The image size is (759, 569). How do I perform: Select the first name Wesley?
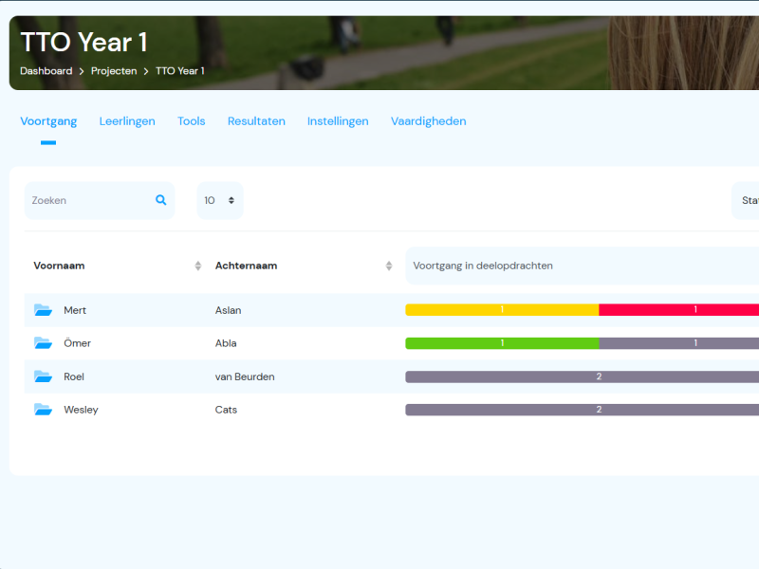pos(81,410)
